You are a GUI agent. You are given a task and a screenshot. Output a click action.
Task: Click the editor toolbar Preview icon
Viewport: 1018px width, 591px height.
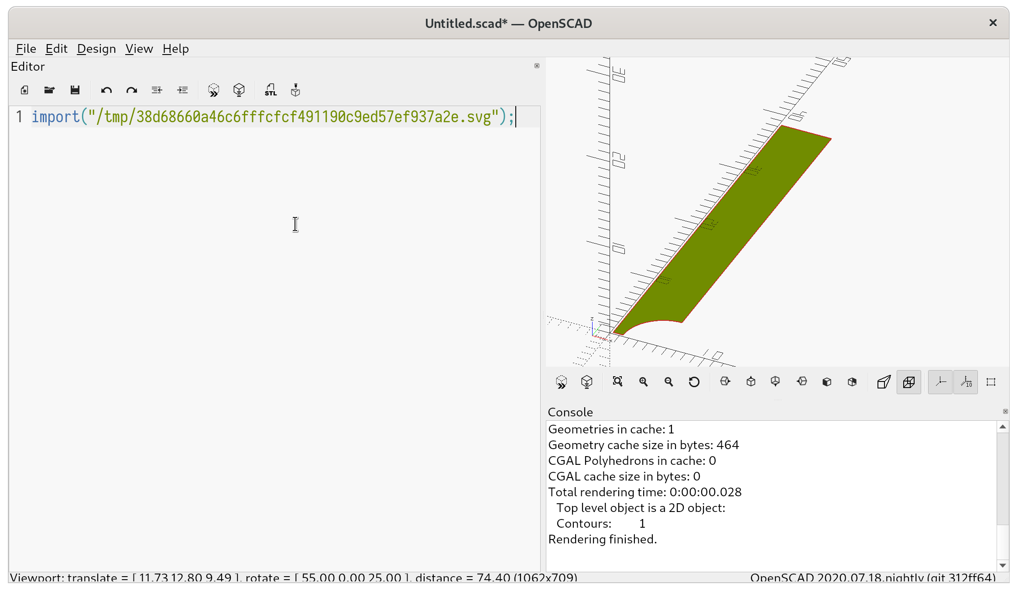(x=213, y=90)
